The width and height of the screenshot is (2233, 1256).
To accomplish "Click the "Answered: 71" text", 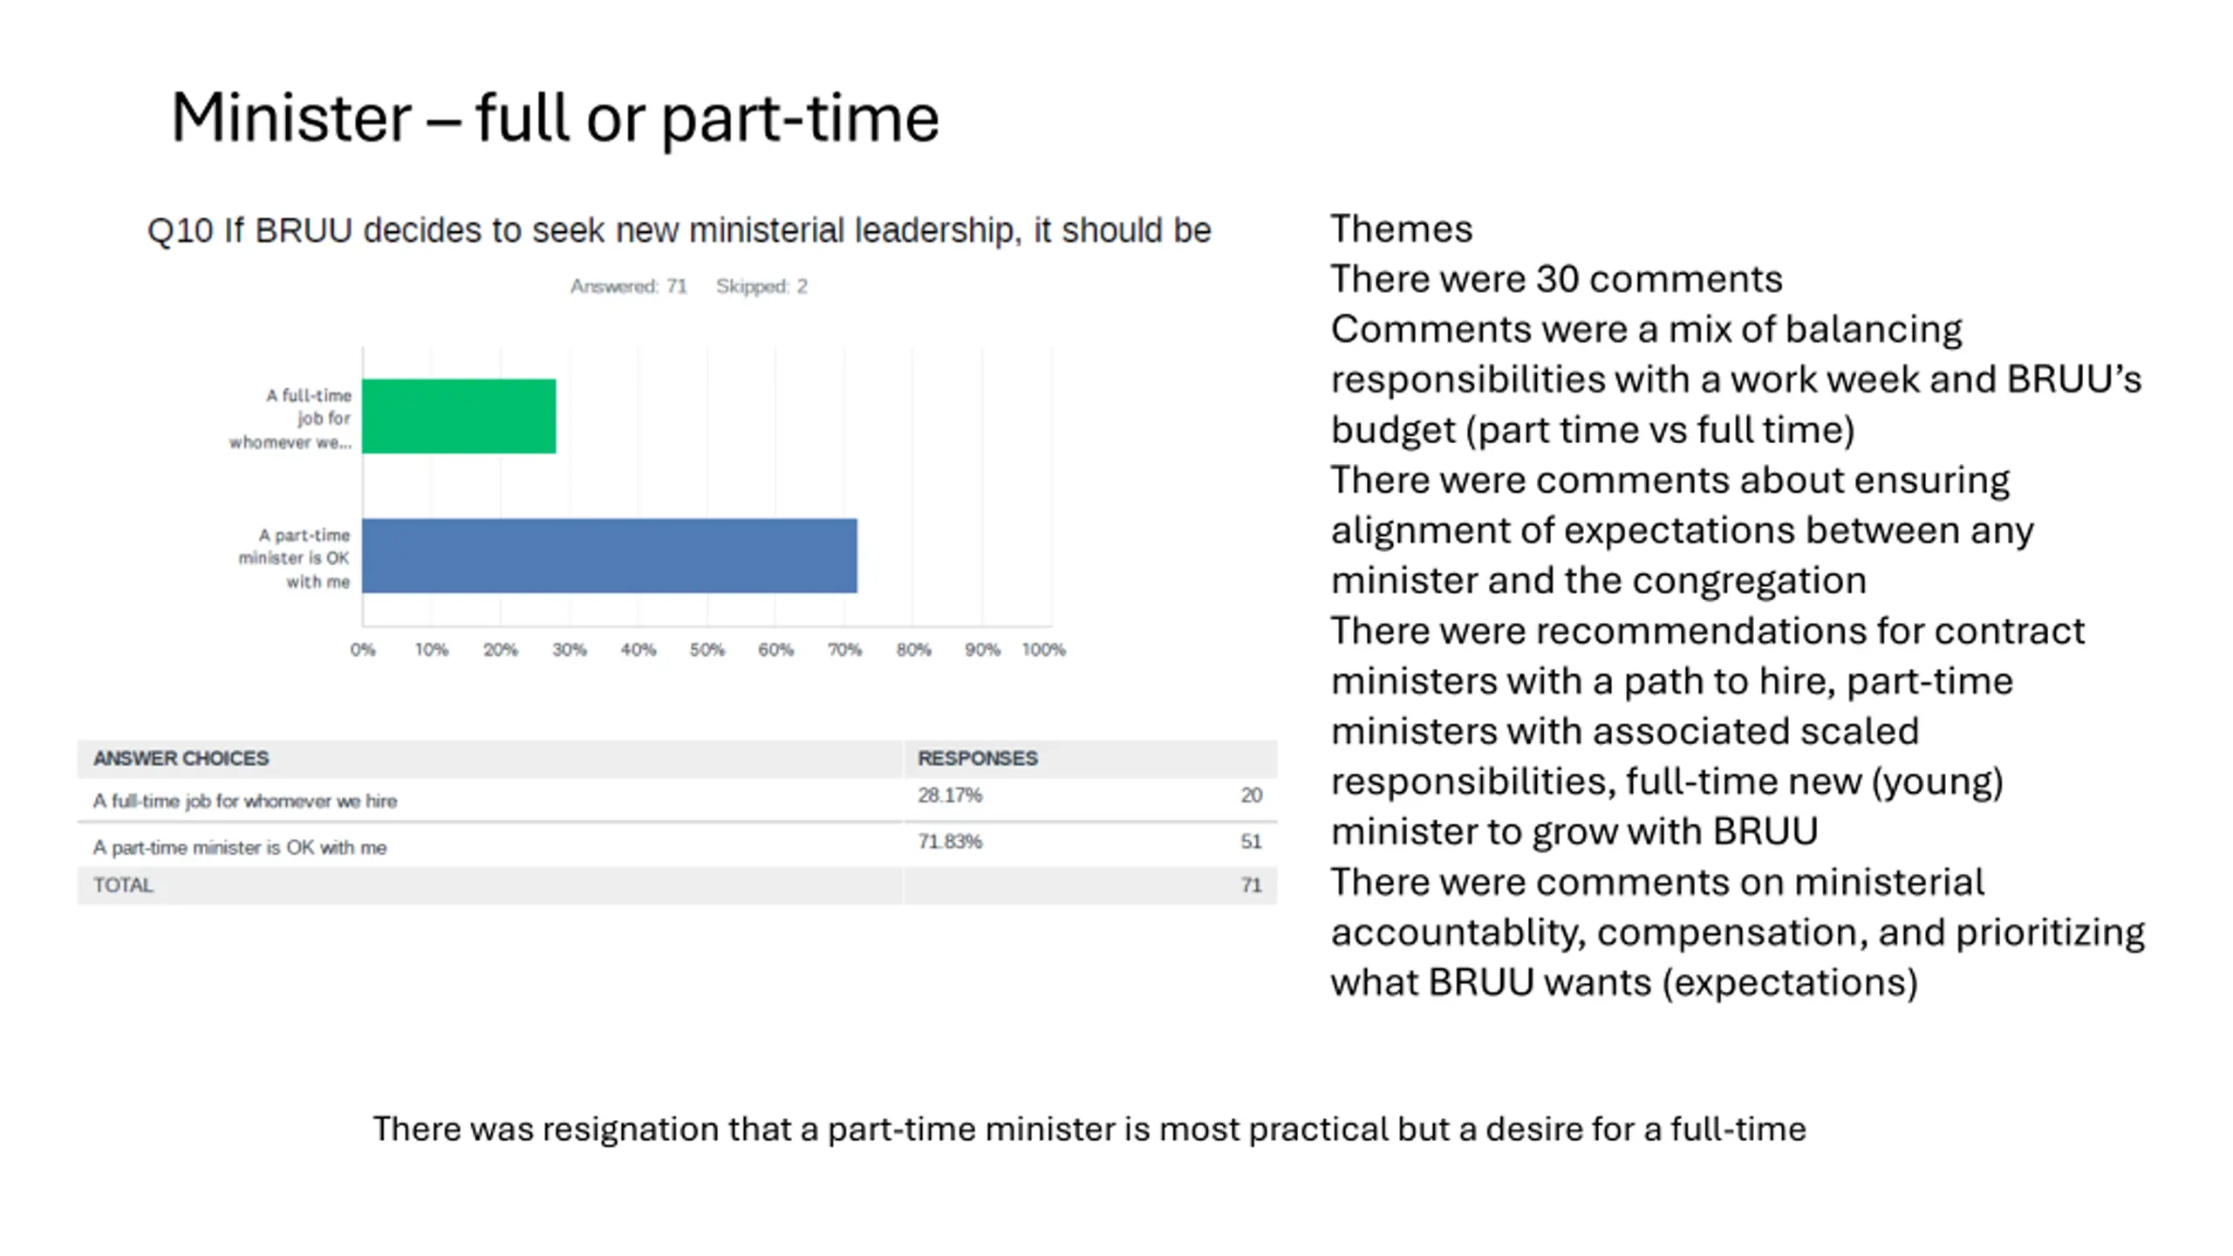I will (628, 287).
